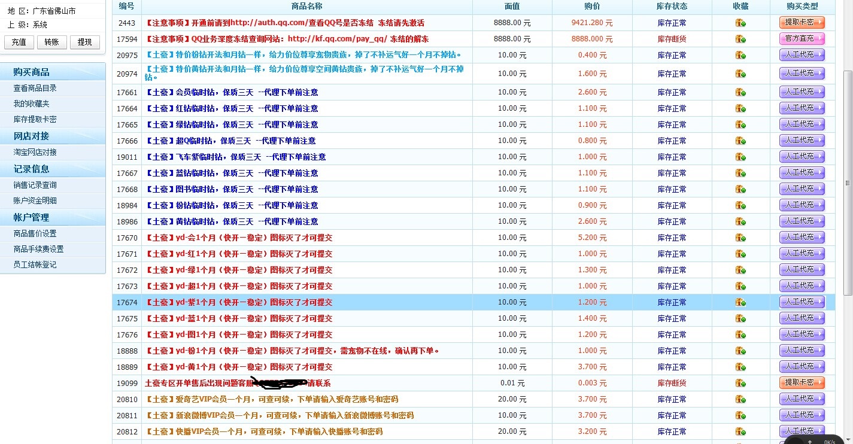Click 人工代充 button in row 18889
This screenshot has height=444, width=853.
(802, 366)
